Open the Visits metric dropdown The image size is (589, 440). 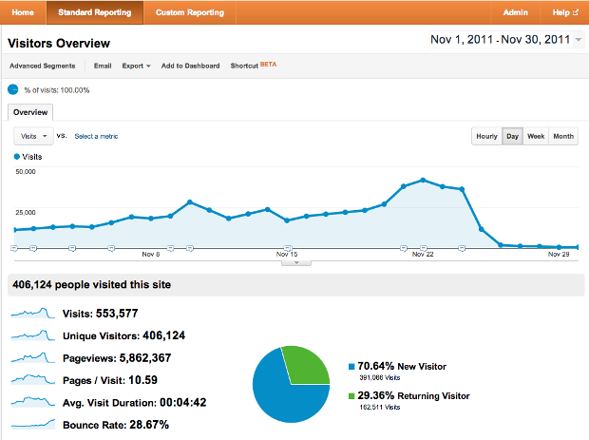point(33,136)
